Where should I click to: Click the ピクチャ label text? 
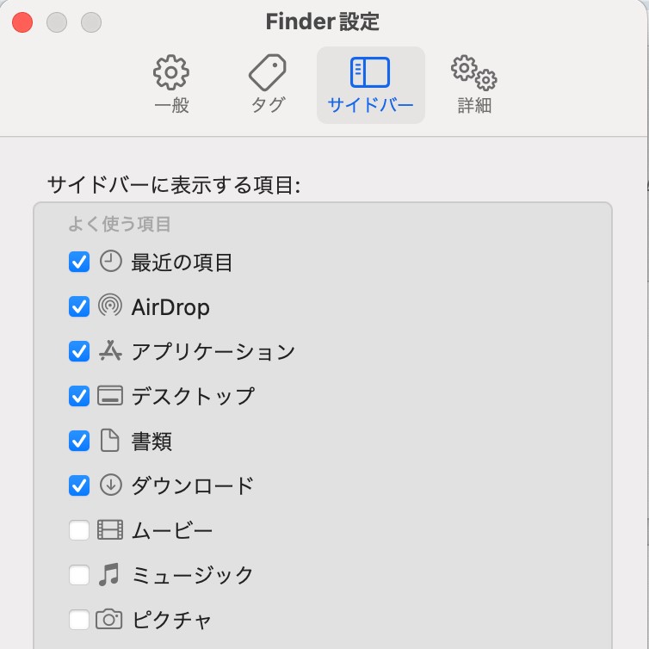171,620
